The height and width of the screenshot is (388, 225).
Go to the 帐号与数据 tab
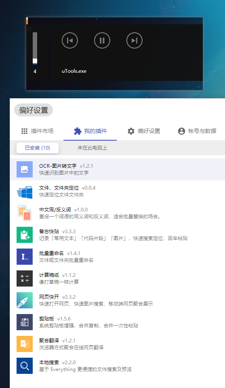point(197,131)
